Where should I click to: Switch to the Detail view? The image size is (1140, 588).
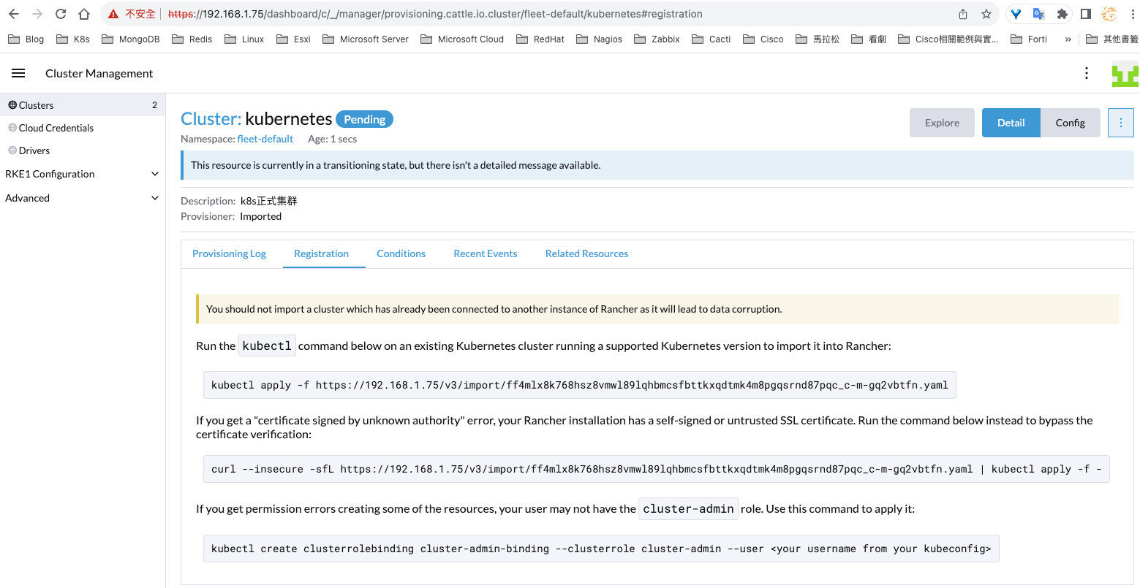click(x=1011, y=123)
